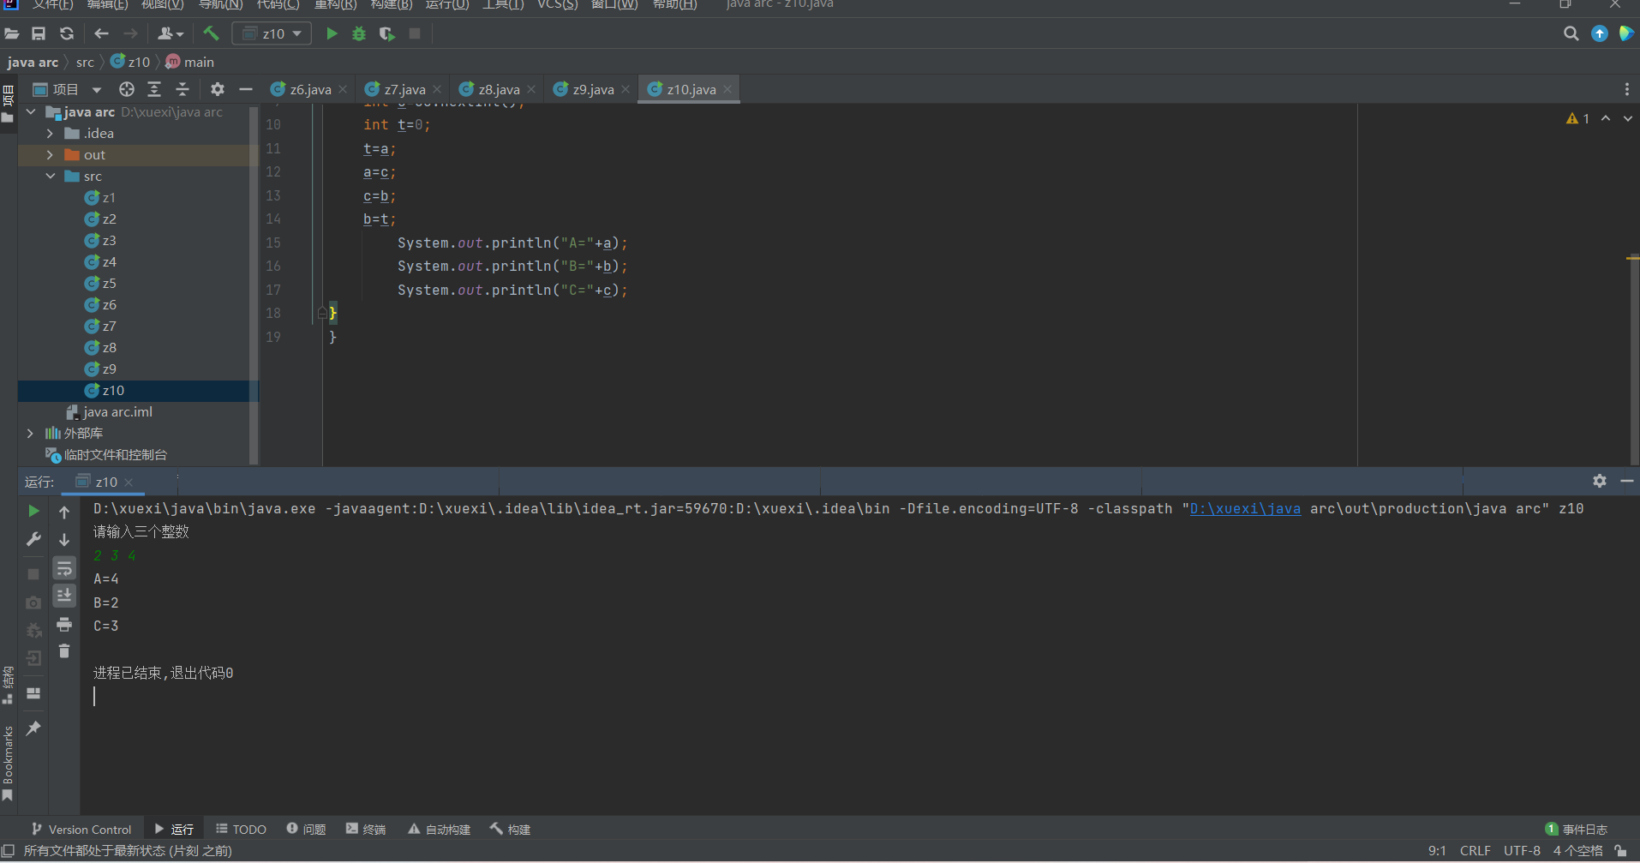The height and width of the screenshot is (863, 1640).
Task: Toggle read-only lock in status bar
Action: [x=1620, y=851]
